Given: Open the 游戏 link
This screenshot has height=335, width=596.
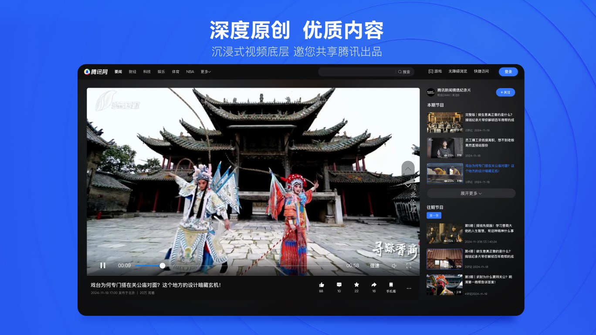Looking at the screenshot, I should (x=435, y=71).
